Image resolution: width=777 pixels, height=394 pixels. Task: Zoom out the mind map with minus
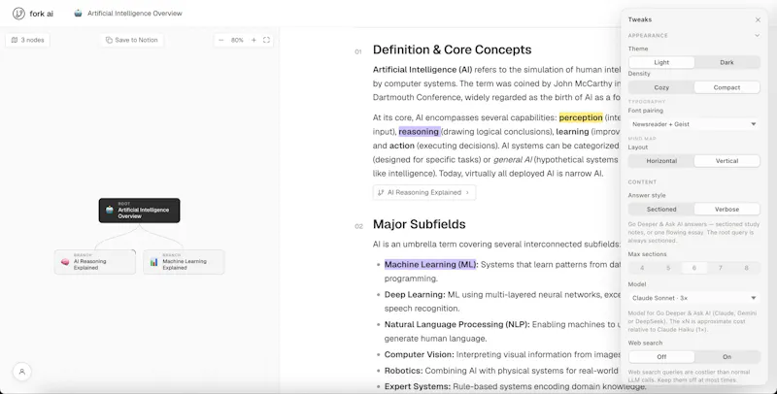pos(221,40)
